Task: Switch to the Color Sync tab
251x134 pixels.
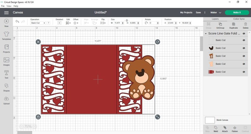Action: (x=239, y=19)
